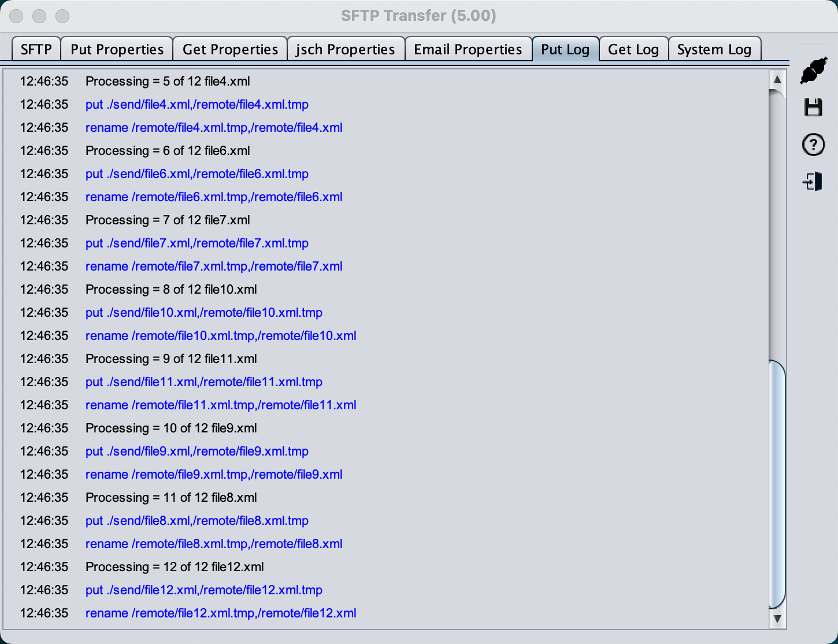Open the Put Properties tab

click(117, 50)
